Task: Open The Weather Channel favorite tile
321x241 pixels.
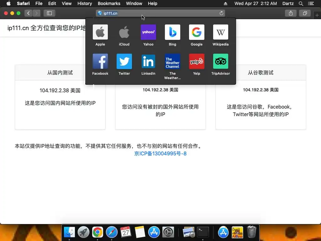Action: pos(172,61)
